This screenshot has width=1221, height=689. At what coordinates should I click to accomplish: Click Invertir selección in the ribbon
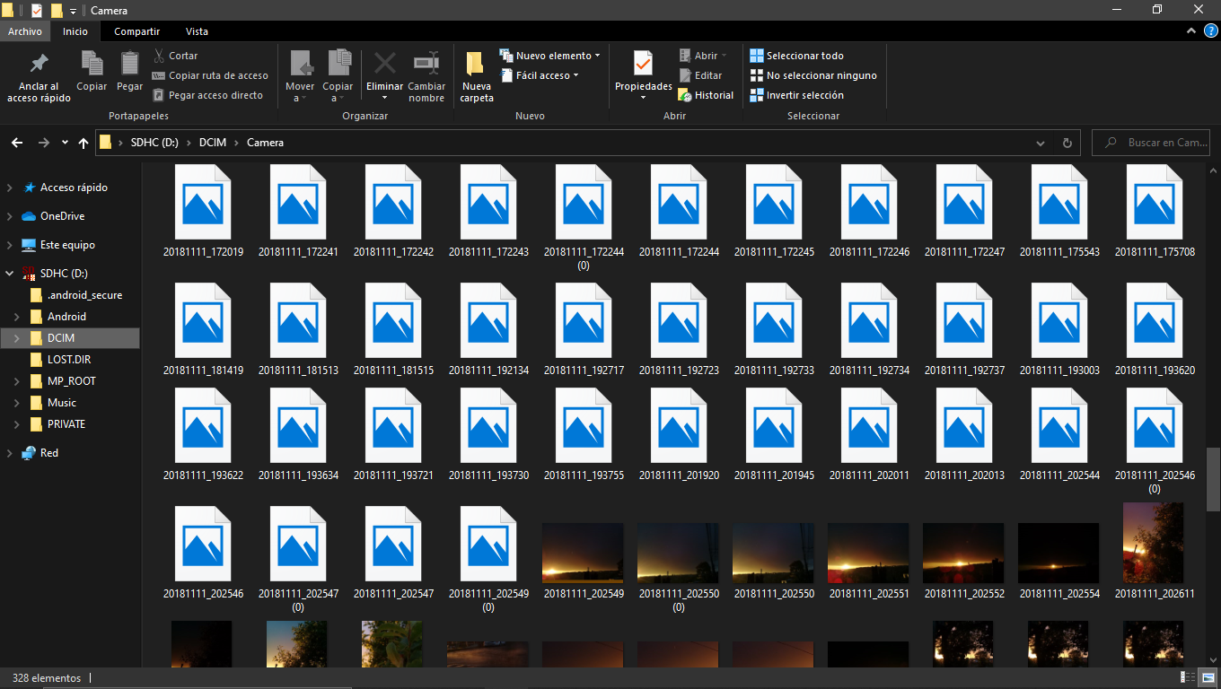[796, 95]
